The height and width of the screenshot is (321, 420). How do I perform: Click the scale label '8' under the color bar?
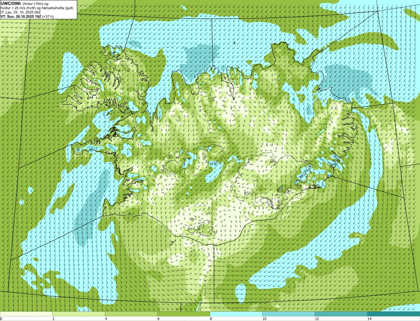pos(211,319)
